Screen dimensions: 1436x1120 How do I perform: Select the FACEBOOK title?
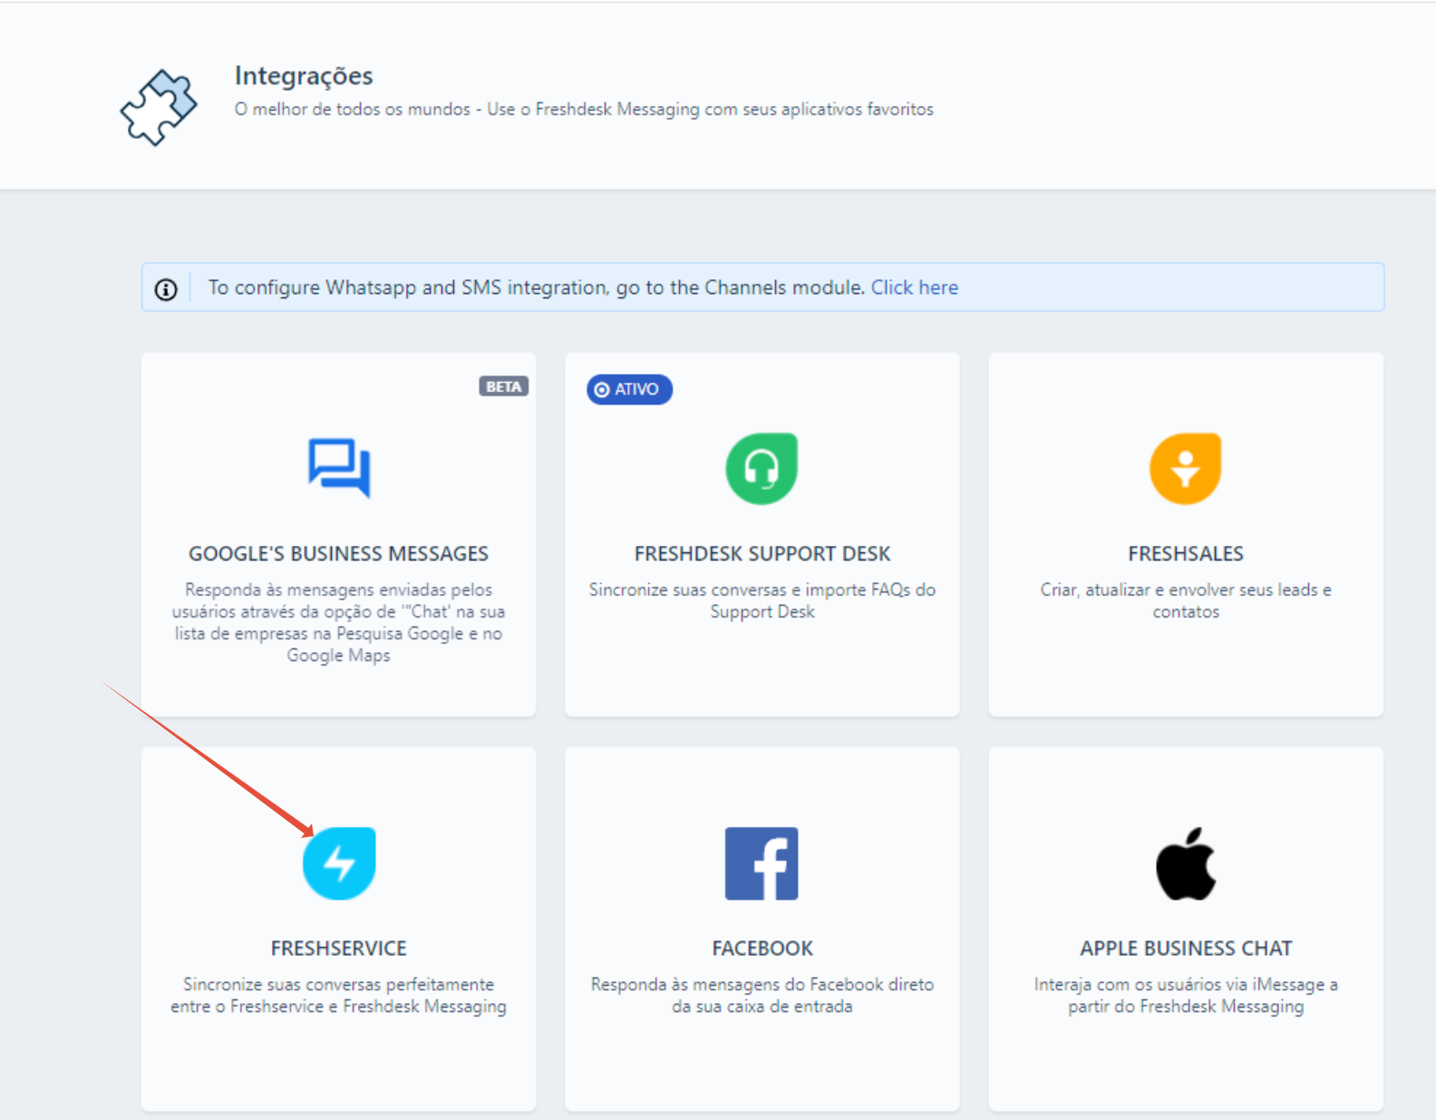tap(762, 949)
